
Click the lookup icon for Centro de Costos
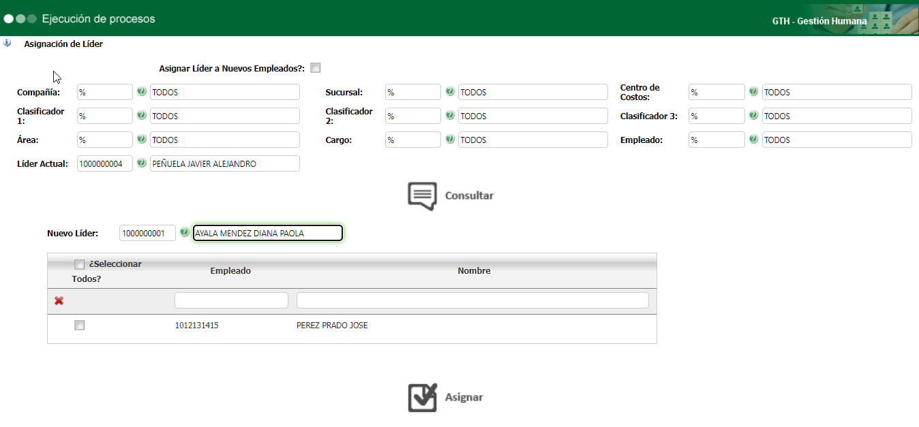[754, 92]
